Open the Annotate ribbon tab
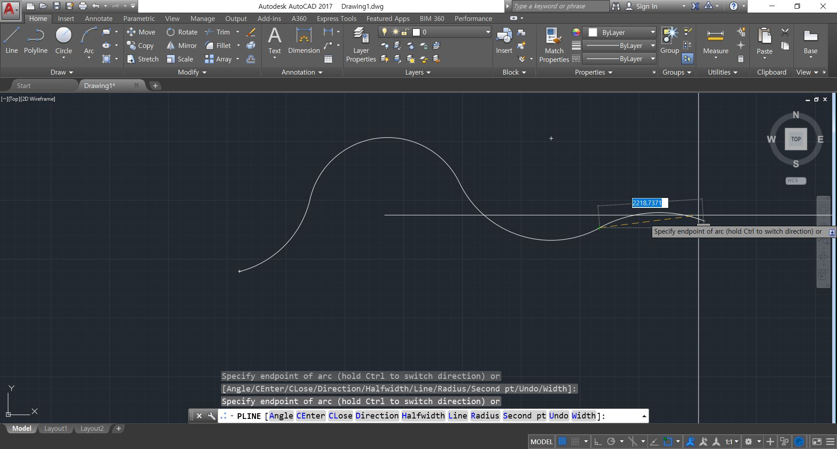The width and height of the screenshot is (837, 449). (99, 18)
